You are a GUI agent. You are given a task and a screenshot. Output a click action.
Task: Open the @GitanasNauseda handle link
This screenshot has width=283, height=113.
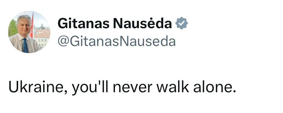pyautogui.click(x=117, y=42)
